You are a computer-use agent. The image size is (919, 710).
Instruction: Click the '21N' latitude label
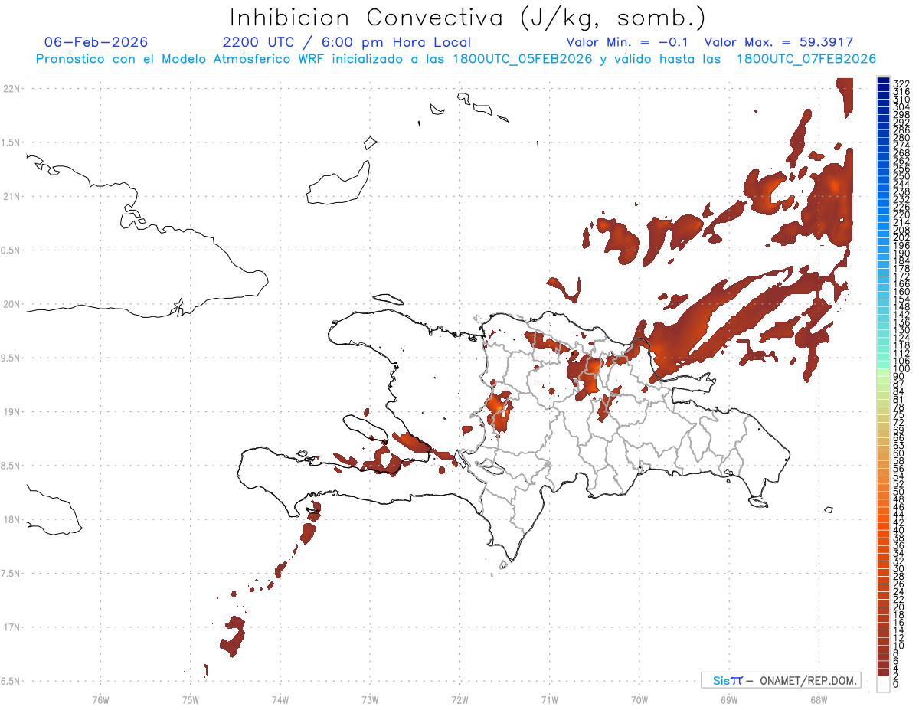coord(11,196)
